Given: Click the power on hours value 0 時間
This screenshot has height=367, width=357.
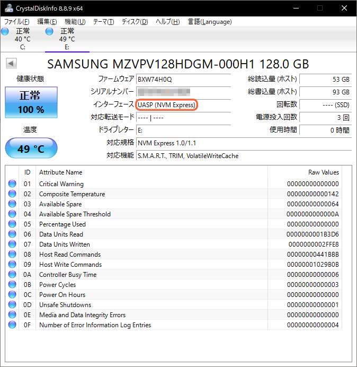Looking at the screenshot, I should click(325, 130).
